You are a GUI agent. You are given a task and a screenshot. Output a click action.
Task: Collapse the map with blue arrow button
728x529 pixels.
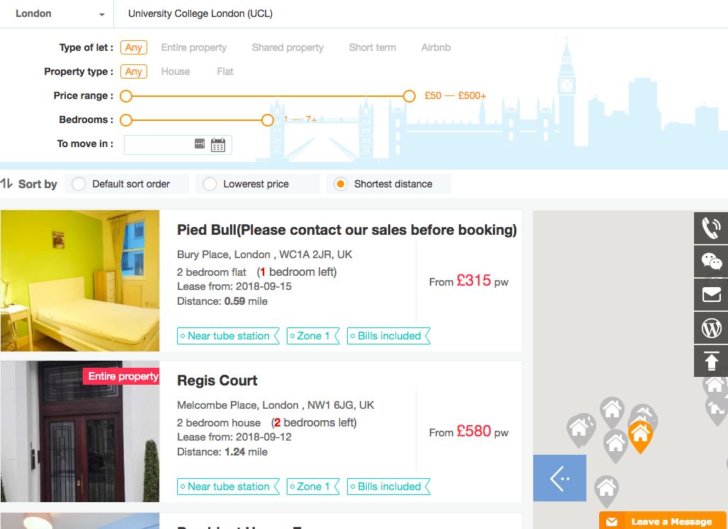(x=559, y=478)
